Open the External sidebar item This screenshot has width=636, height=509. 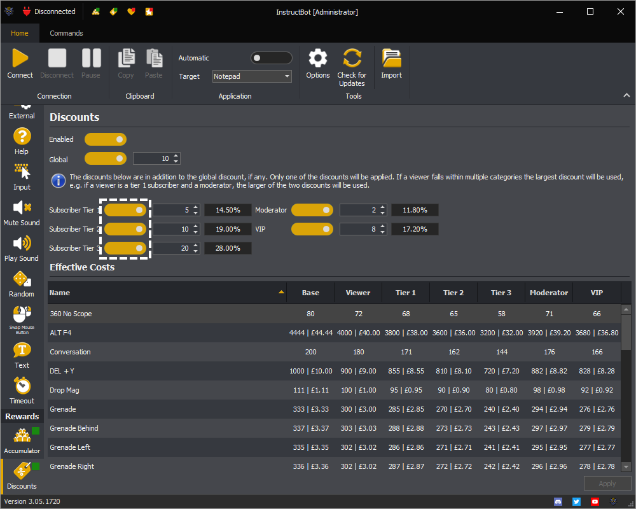[22, 113]
